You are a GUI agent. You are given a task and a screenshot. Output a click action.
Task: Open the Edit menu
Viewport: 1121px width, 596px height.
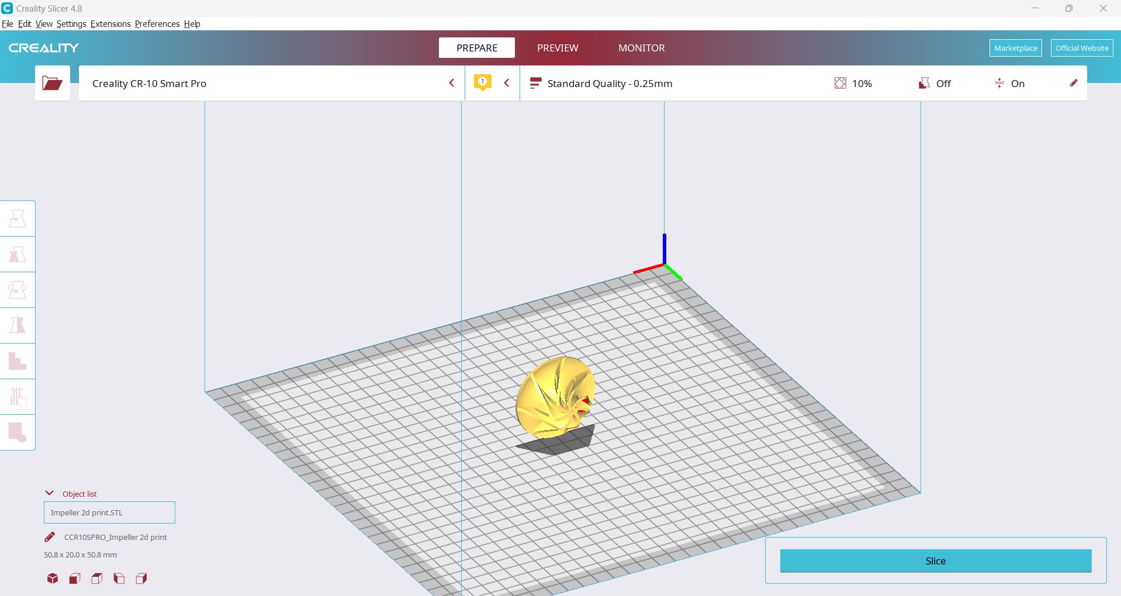[25, 24]
